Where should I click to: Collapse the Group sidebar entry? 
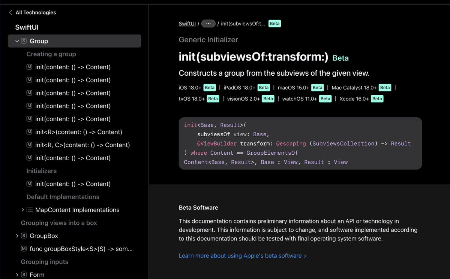(x=16, y=41)
